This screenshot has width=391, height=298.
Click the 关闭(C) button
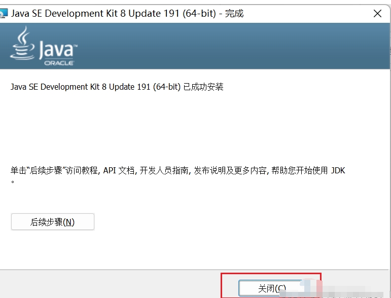272,288
